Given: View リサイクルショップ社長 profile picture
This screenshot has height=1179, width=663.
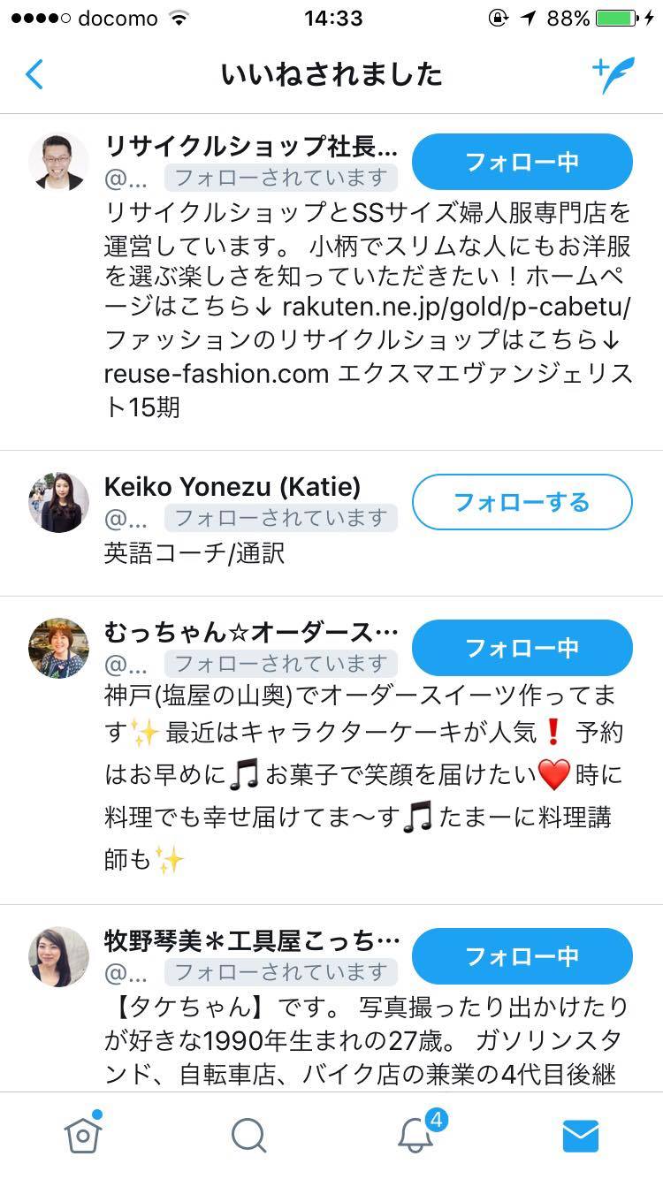Looking at the screenshot, I should tap(58, 162).
